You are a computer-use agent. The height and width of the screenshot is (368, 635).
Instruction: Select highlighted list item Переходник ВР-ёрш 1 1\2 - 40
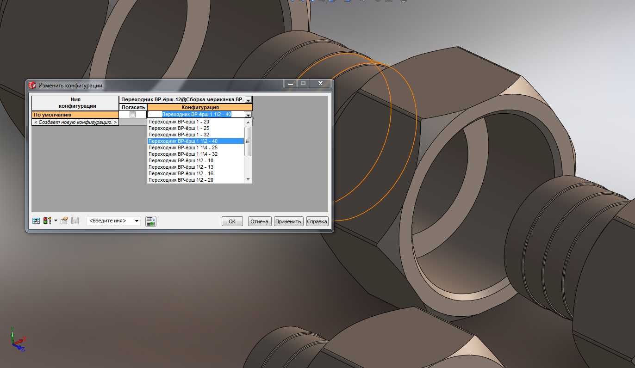click(196, 141)
